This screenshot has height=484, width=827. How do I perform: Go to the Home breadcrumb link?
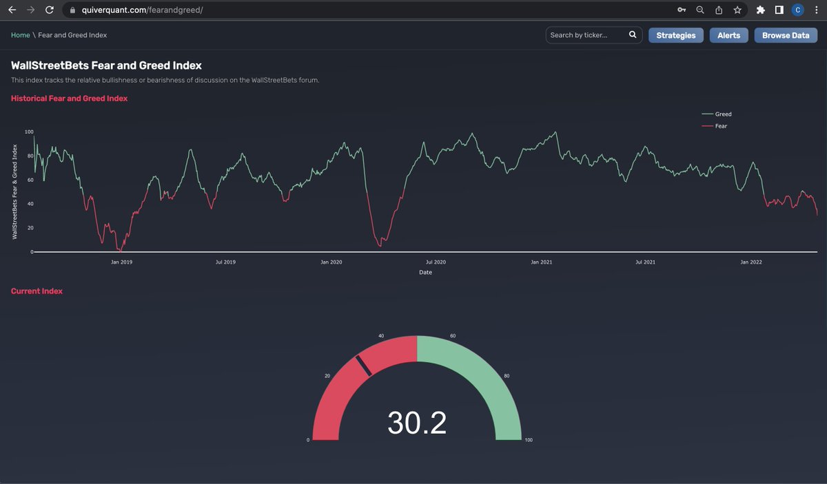(x=20, y=35)
